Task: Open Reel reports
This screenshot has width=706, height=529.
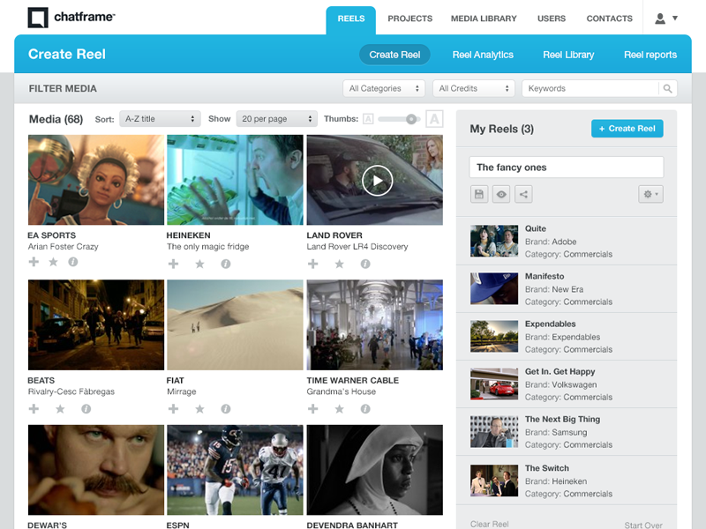Action: point(650,55)
